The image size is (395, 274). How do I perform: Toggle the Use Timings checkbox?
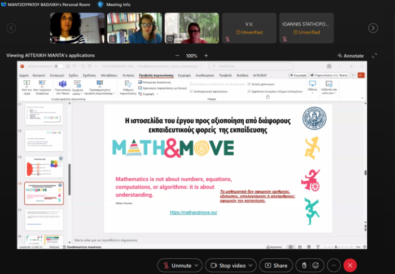point(249,84)
